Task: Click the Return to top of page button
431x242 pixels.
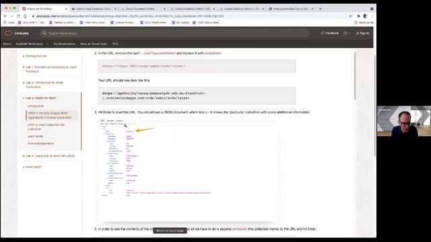Action: click(x=170, y=231)
